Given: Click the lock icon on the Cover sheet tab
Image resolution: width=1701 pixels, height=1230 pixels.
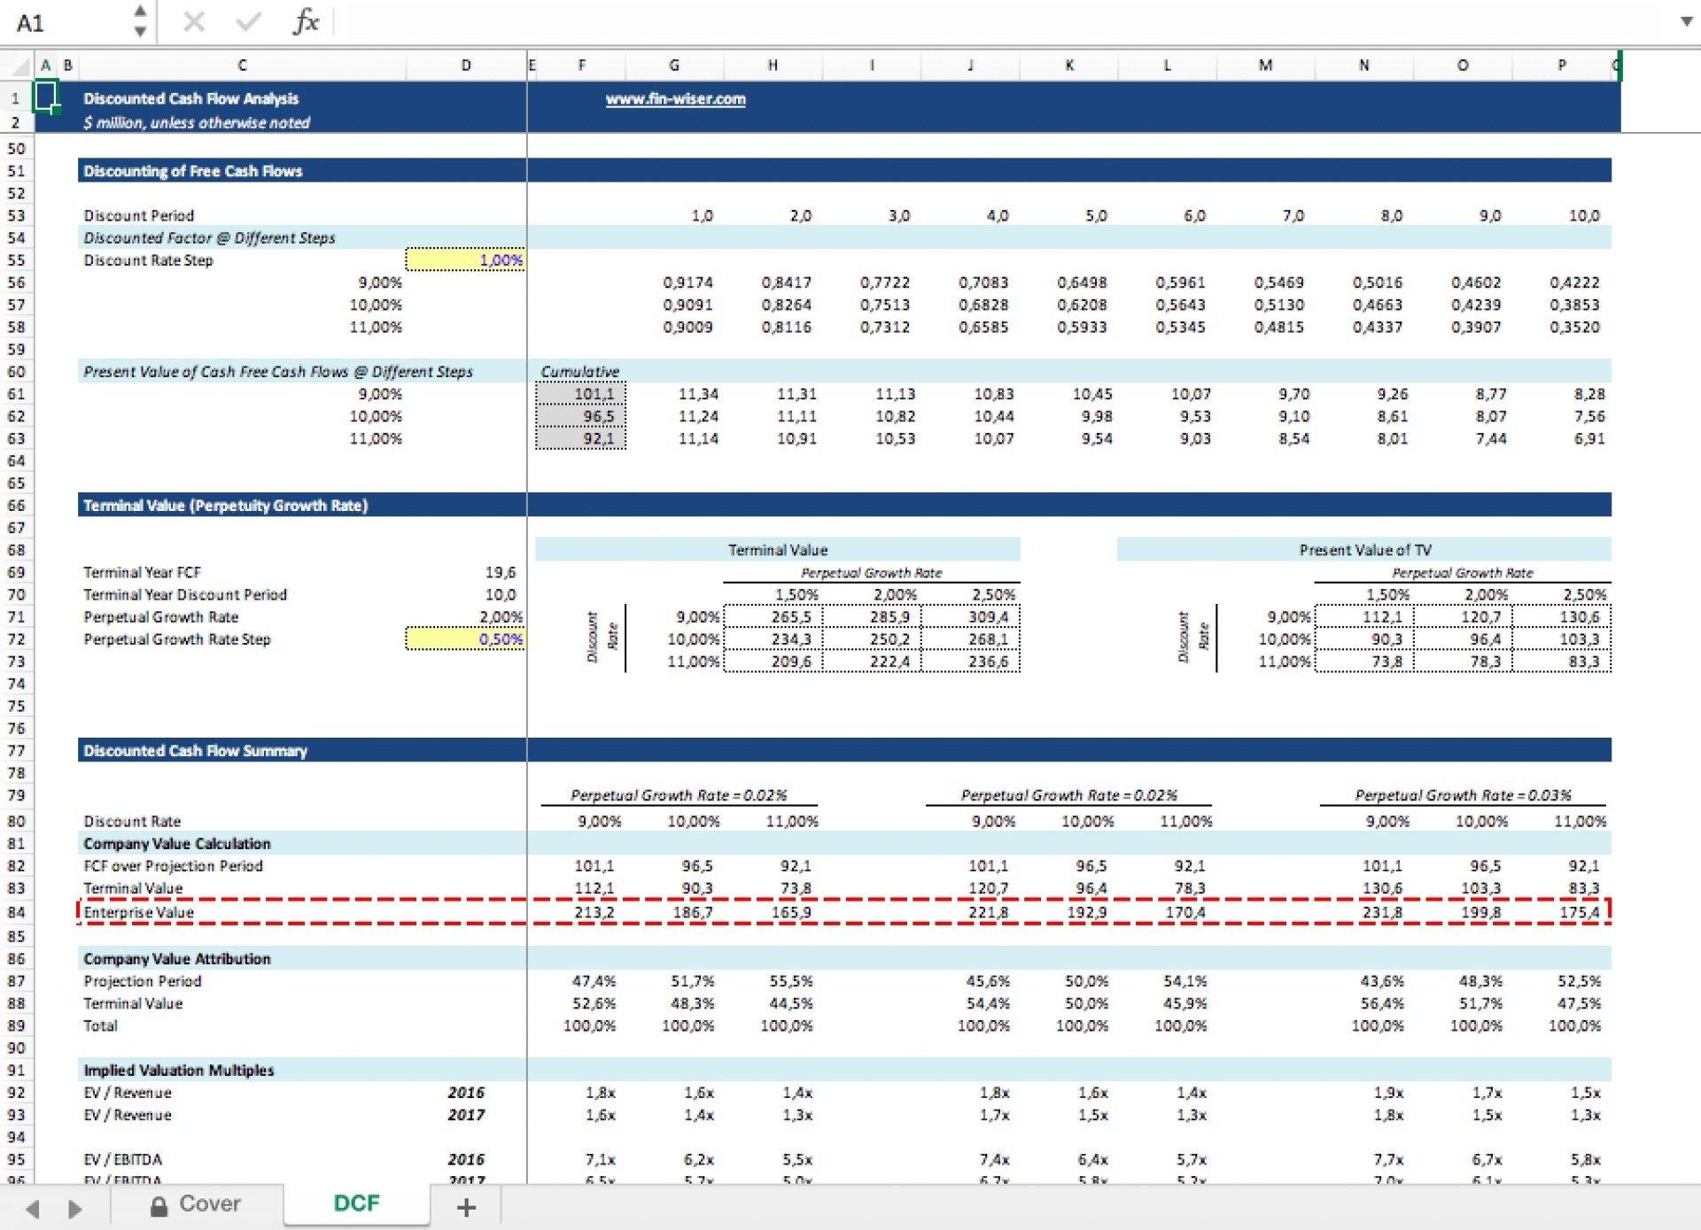Looking at the screenshot, I should 158,1203.
